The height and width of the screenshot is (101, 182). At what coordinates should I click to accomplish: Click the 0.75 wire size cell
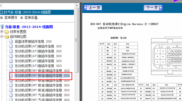[x=115, y=85]
